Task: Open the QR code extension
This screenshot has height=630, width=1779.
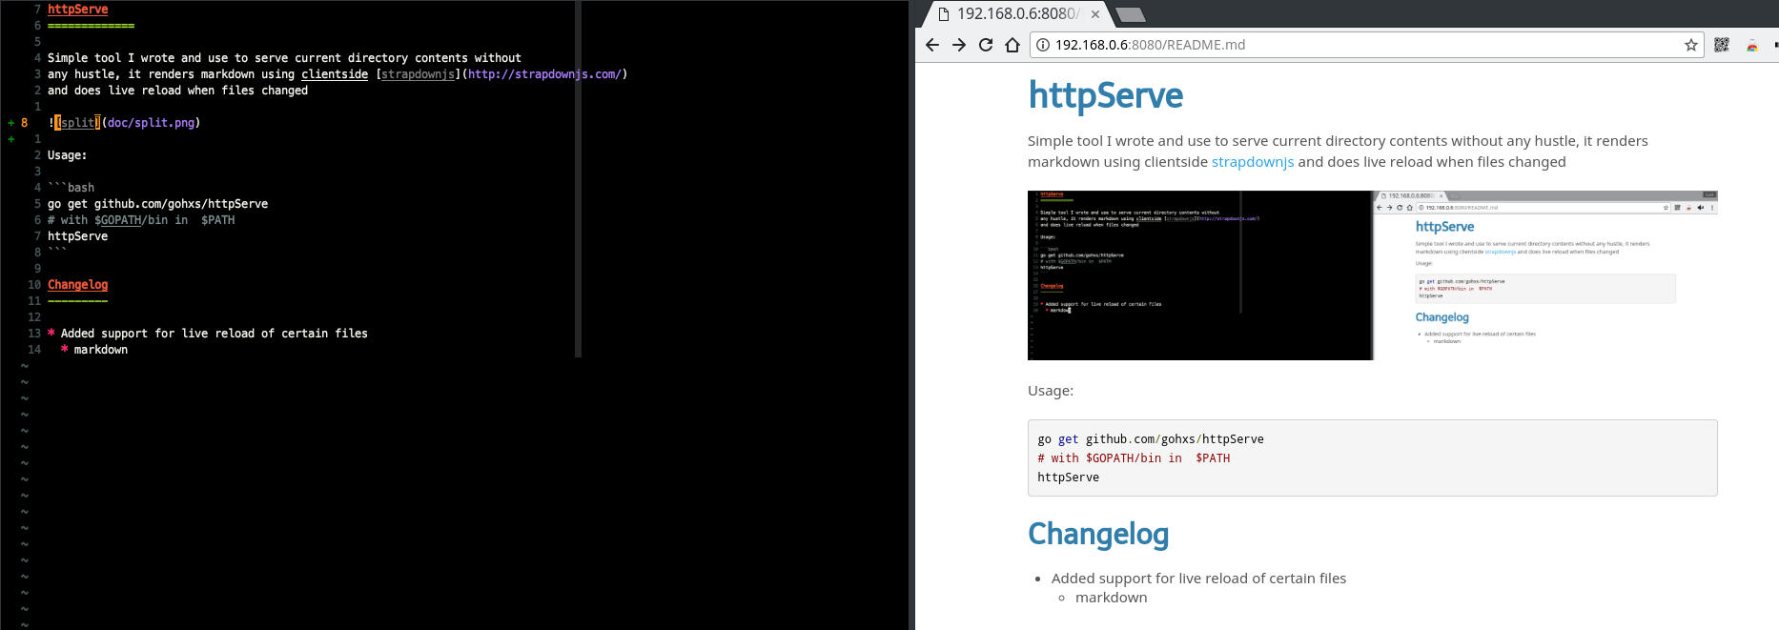Action: [x=1722, y=45]
